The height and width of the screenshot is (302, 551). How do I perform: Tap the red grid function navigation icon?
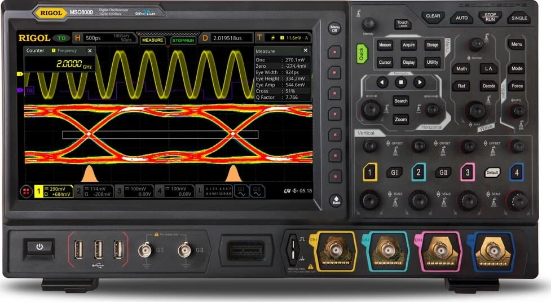coord(25,191)
